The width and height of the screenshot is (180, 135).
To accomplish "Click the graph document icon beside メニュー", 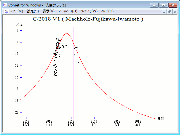I will tap(6, 11).
